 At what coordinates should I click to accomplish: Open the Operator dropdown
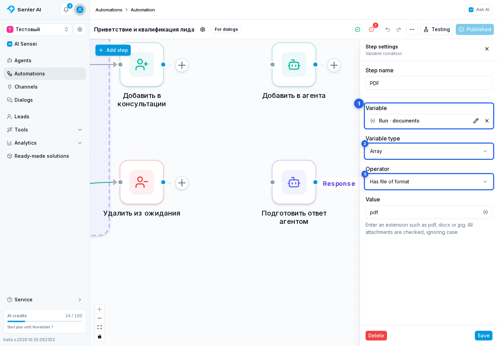[429, 182]
